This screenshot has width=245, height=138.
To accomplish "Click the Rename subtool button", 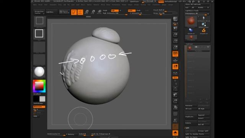I will point(191,106).
